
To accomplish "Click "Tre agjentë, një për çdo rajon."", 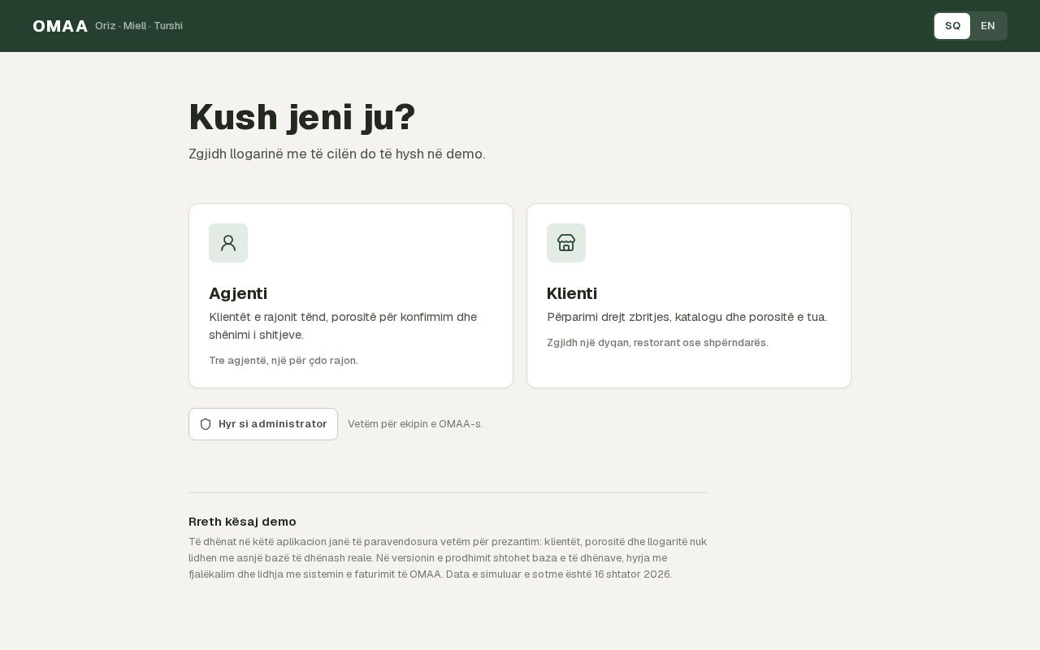I will [x=284, y=361].
